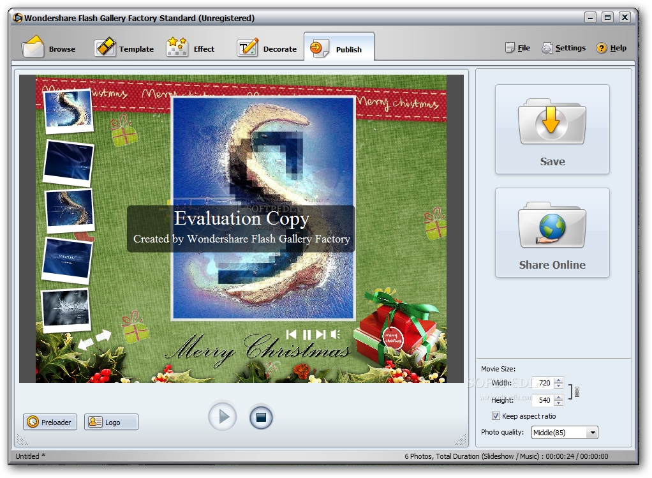Screen dimensions: 652x478
Task: Increase the movie Width value
Action: (x=558, y=380)
